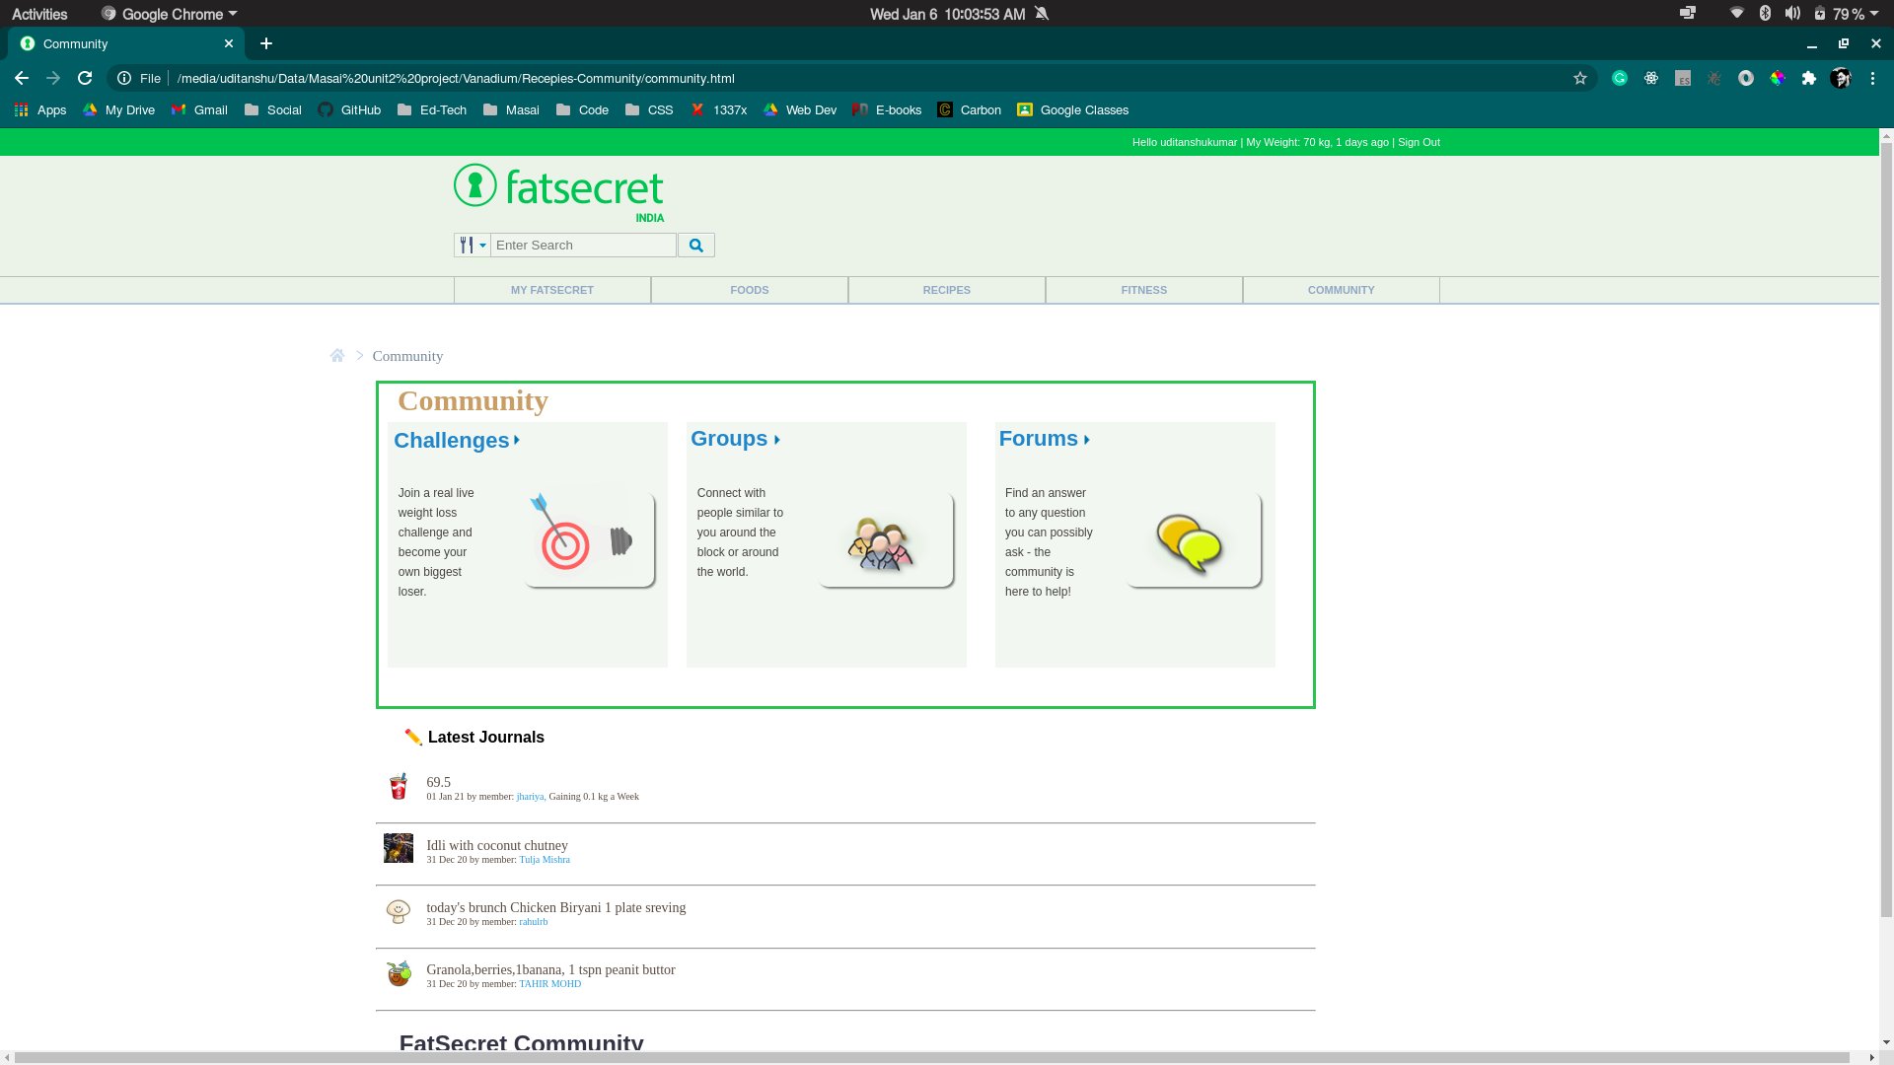Expand the Groups section arrow
Screen dimensions: 1894x1065
pyautogui.click(x=778, y=440)
